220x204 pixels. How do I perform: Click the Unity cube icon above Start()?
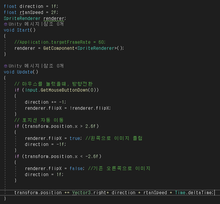tap(6, 24)
